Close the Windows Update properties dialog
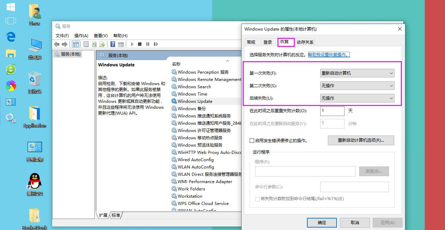Screen dimensions: 445x230 pos(400,29)
